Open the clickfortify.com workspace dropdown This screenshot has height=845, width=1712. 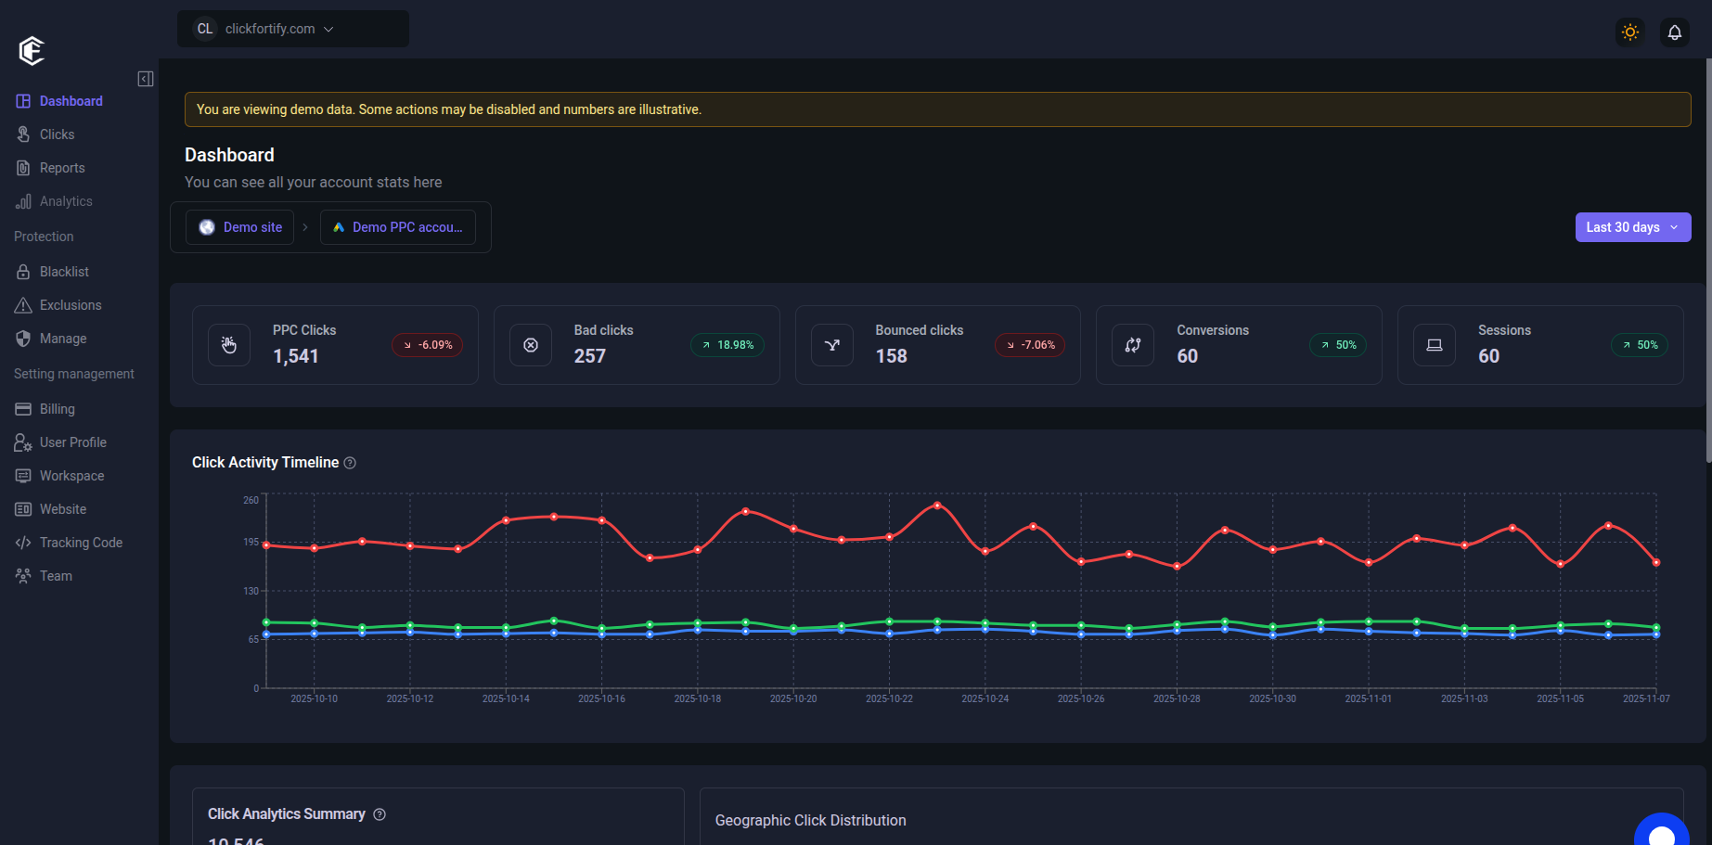click(292, 29)
